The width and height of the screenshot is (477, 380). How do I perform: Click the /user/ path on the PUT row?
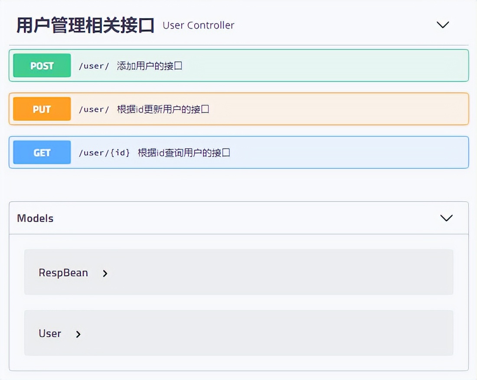[x=94, y=109]
